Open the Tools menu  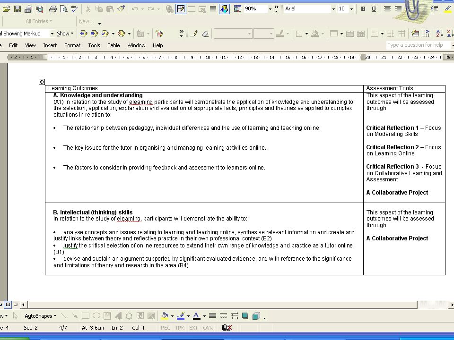coord(94,45)
